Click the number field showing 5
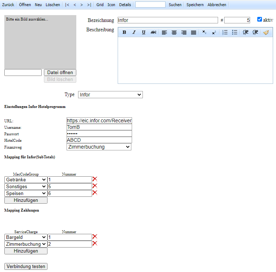276x272 pixels. [237, 20]
